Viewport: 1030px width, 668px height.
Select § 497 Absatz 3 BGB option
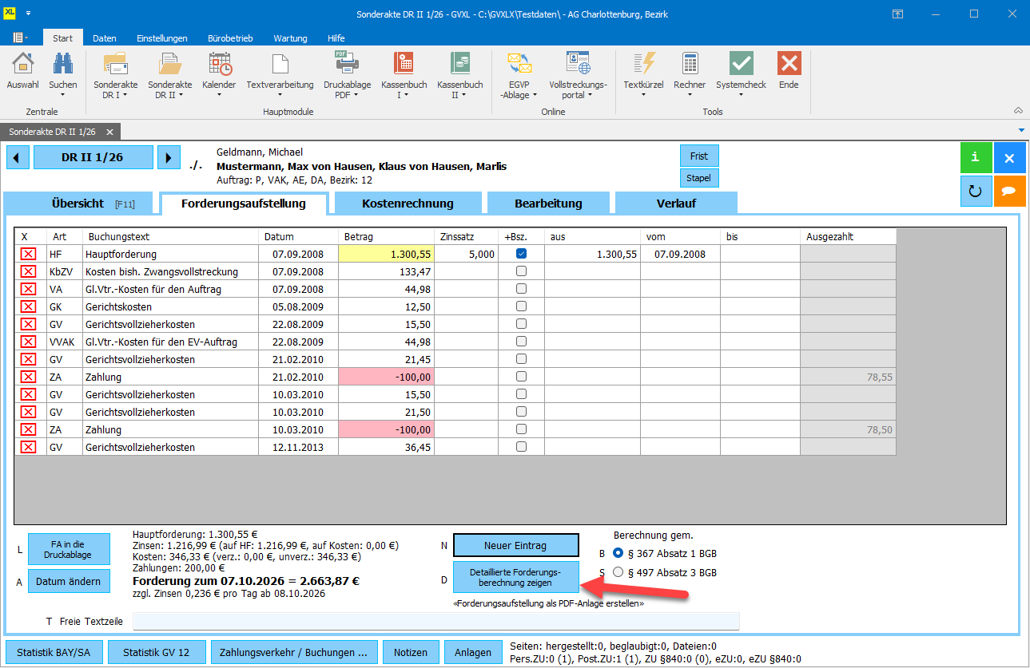click(x=617, y=572)
